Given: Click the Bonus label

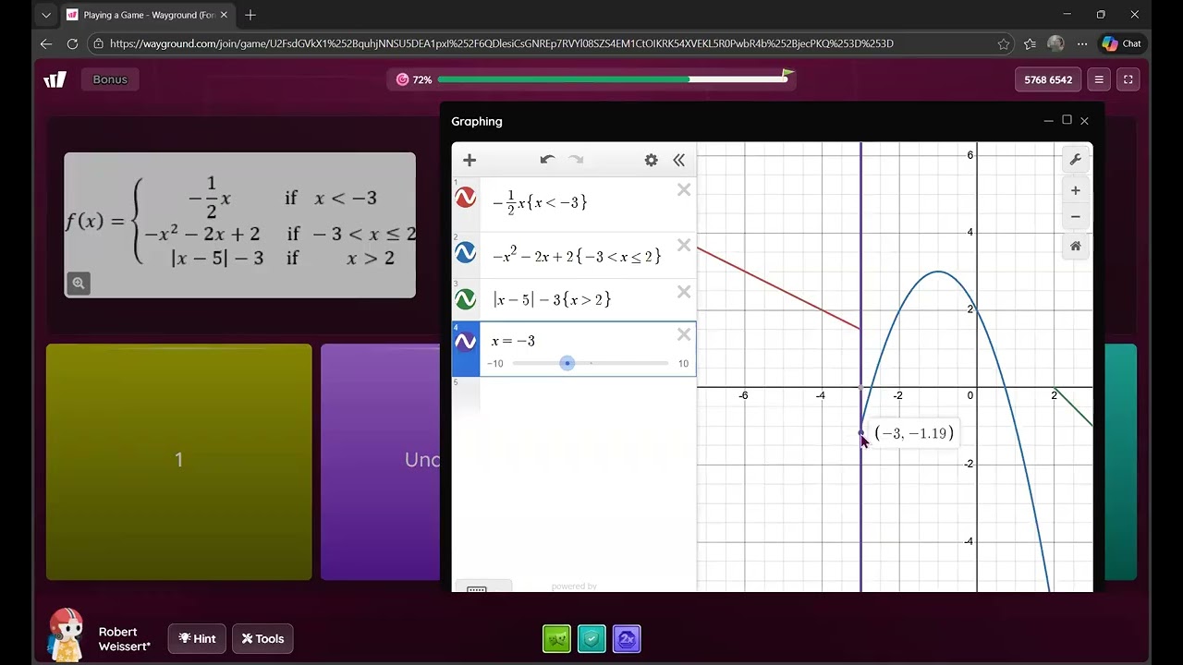Looking at the screenshot, I should [109, 79].
